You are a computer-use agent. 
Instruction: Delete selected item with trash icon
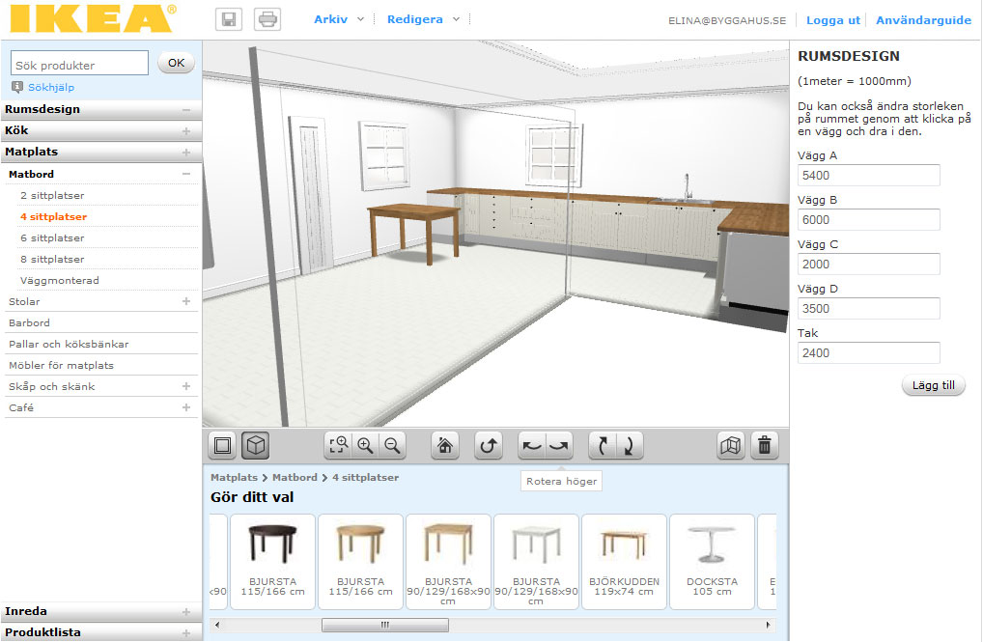tap(764, 445)
